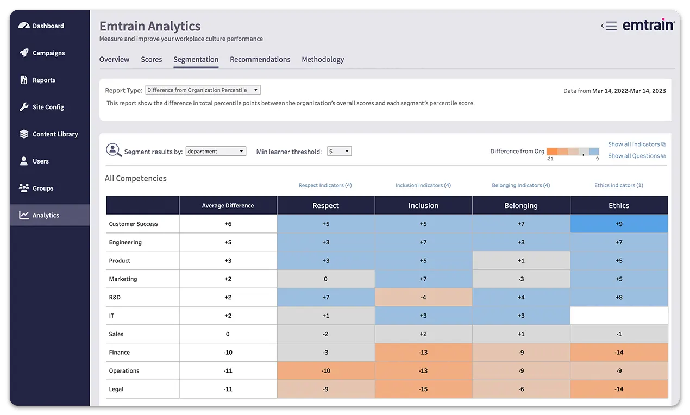Open the Recommendations tab
This screenshot has height=415, width=690.
[x=260, y=59]
